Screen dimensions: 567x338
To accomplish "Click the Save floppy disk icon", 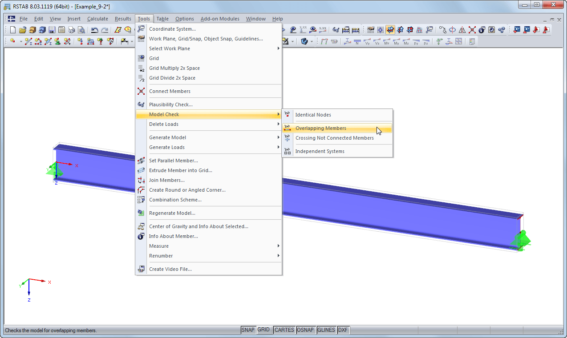I will pyautogui.click(x=52, y=30).
